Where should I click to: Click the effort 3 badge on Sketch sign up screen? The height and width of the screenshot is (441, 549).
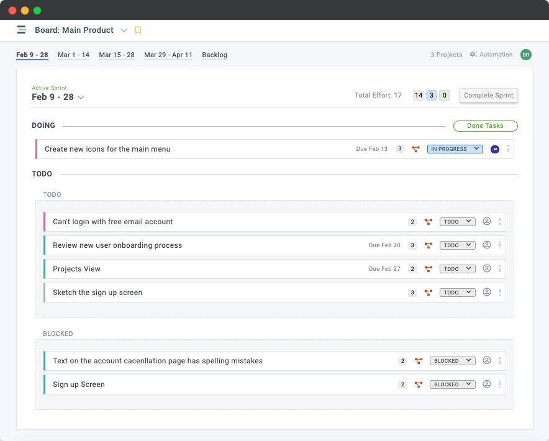tap(412, 293)
